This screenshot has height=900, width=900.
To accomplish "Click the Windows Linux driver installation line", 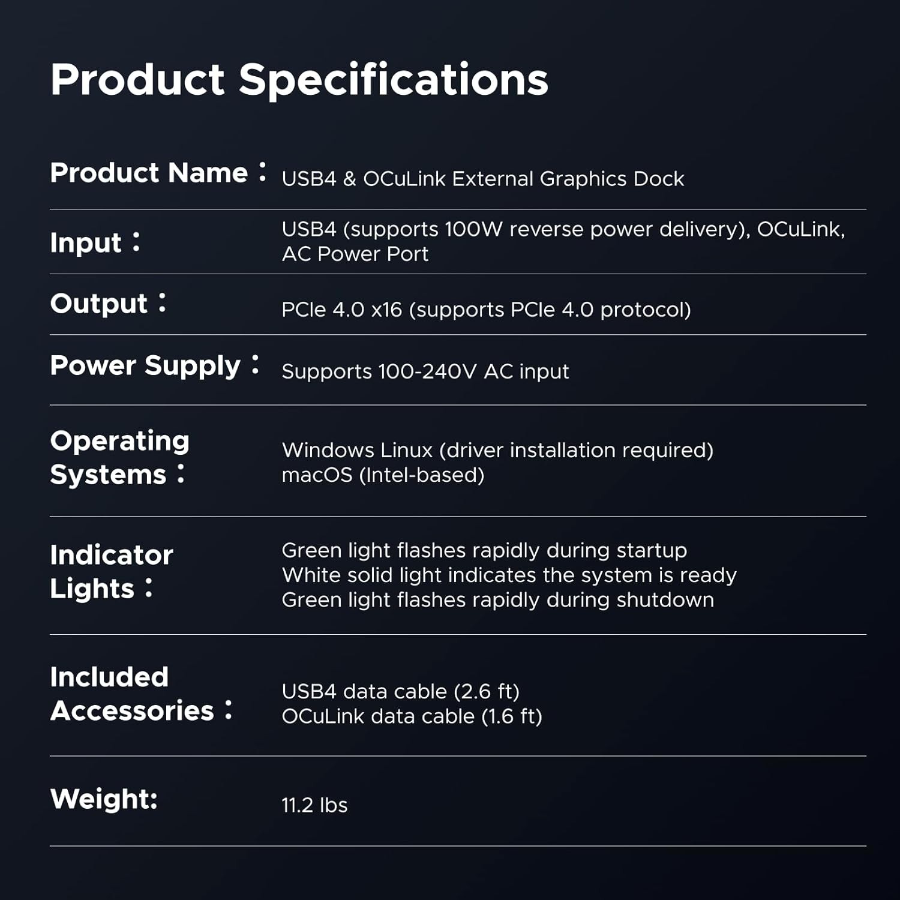I will click(497, 450).
